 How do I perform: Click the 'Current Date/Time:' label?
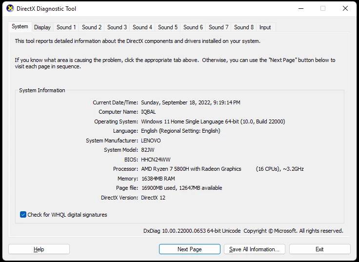point(116,102)
